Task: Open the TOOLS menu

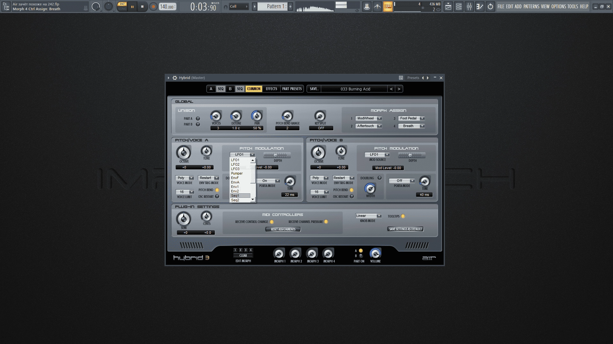Action: pos(573,6)
